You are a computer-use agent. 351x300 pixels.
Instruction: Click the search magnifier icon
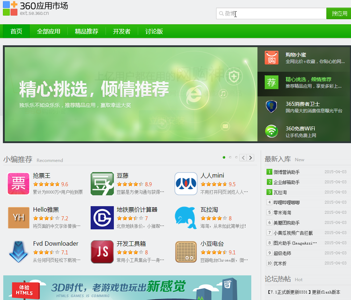tap(221, 14)
